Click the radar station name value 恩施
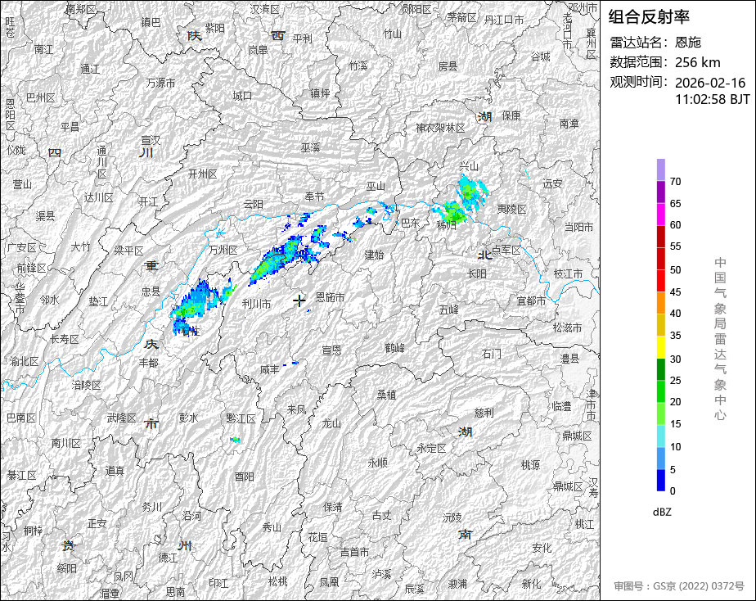This screenshot has height=601, width=756. (687, 43)
